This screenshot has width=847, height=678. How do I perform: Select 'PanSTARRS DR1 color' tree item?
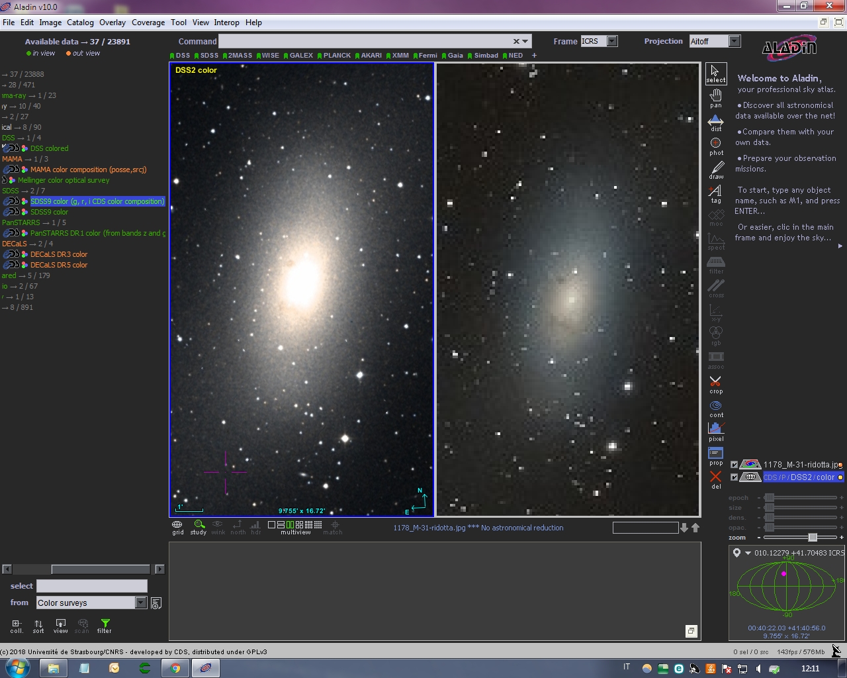(98, 233)
